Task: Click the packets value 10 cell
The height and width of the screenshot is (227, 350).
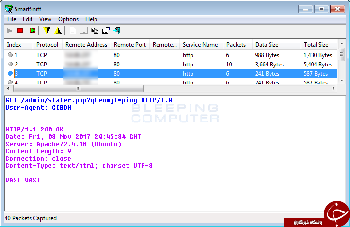Action: click(x=229, y=65)
